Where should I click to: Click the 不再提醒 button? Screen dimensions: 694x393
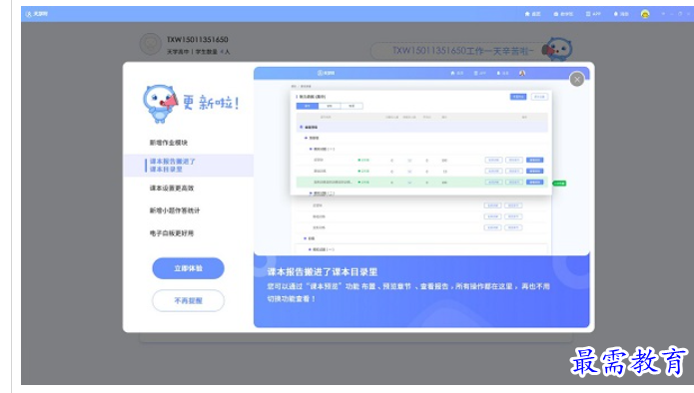point(188,300)
